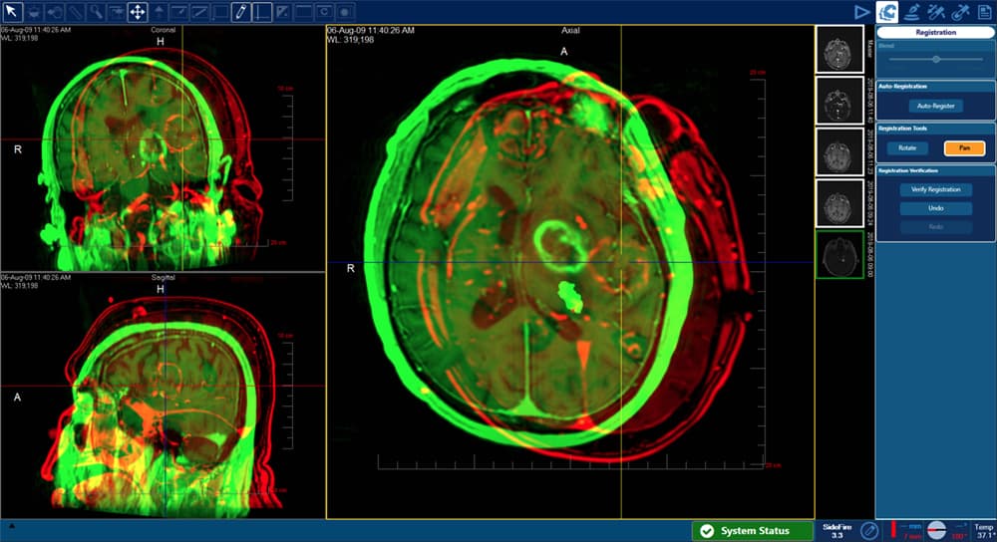Select the crosshair axis tool next to pencil
The image size is (997, 542).
pyautogui.click(x=262, y=11)
